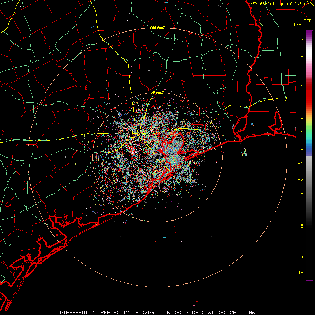
Task: Click the '3' value on the color scale
Action: 302,101
